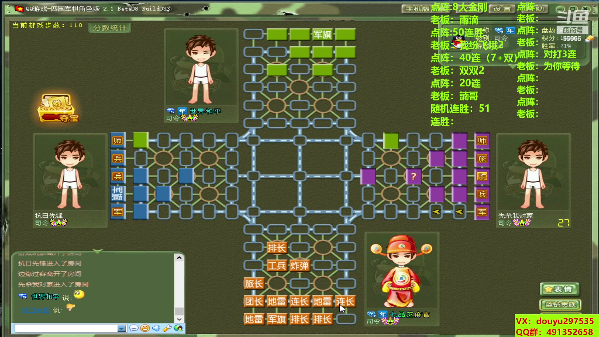This screenshot has width=599, height=337.
Task: Open the 分数统计 score statistics tab
Action: (x=110, y=28)
